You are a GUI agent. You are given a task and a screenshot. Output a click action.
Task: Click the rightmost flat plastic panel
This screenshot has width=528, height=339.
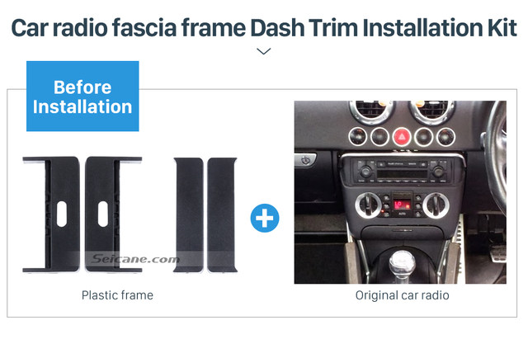(222, 214)
